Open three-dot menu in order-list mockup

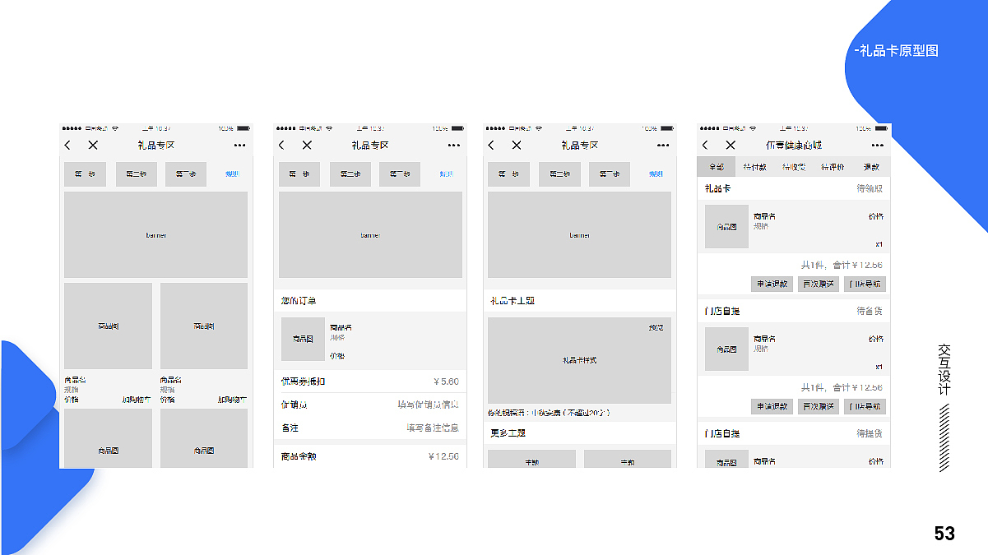878,146
